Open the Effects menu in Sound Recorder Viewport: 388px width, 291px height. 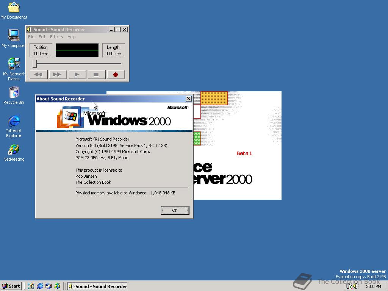coord(56,37)
